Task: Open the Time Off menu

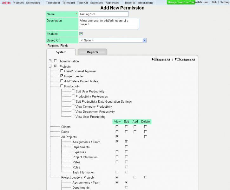Action: pos(82,3)
